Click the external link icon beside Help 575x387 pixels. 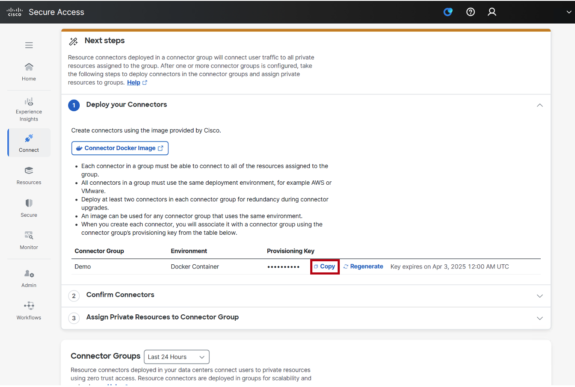click(x=145, y=83)
